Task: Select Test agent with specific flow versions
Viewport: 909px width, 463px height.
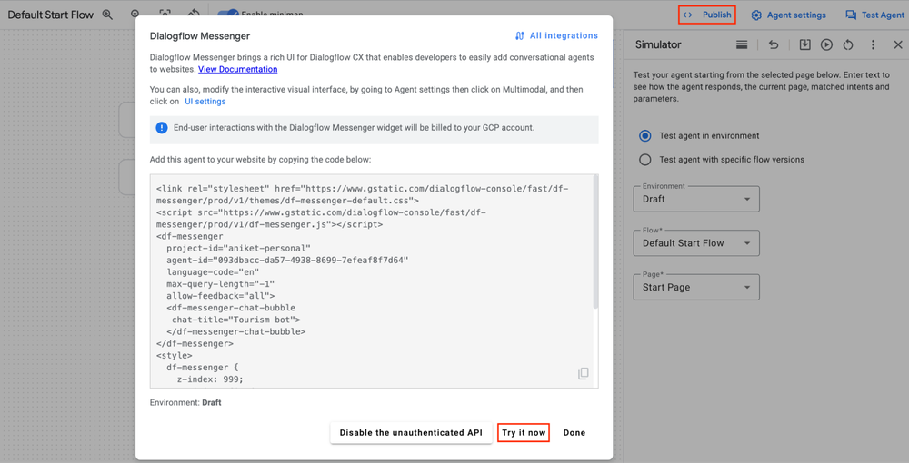Action: point(644,160)
